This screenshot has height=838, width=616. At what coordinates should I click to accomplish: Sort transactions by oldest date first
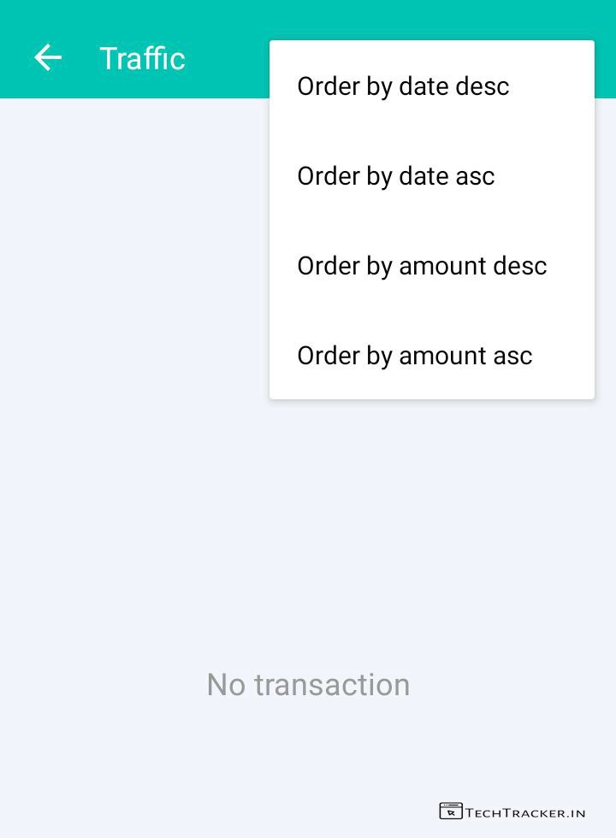(x=396, y=176)
